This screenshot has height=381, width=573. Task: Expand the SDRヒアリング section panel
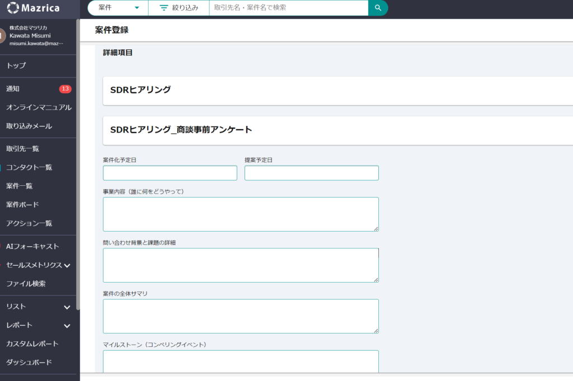point(337,91)
